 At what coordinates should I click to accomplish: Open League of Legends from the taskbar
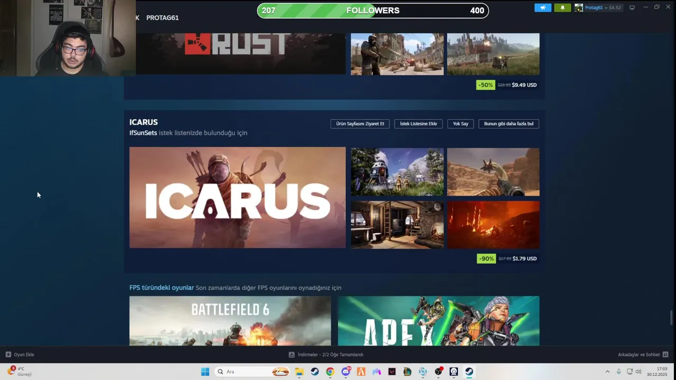click(407, 372)
